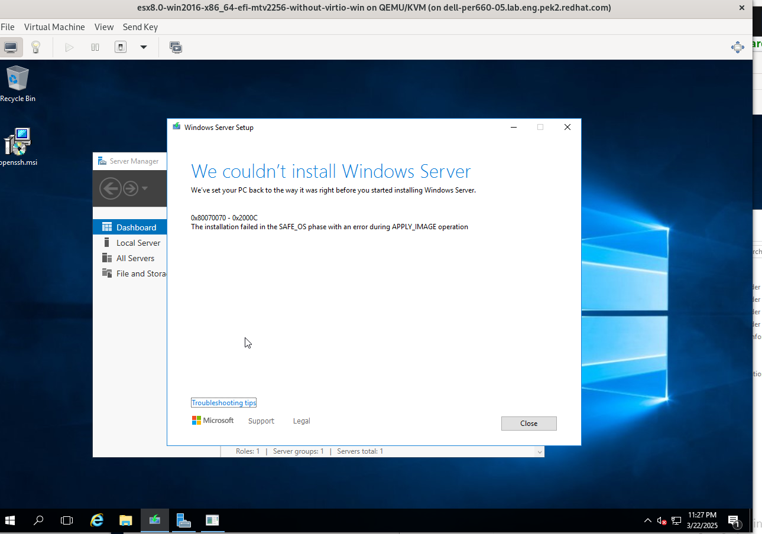Open Server Manager navigation history dropdown

(x=145, y=188)
